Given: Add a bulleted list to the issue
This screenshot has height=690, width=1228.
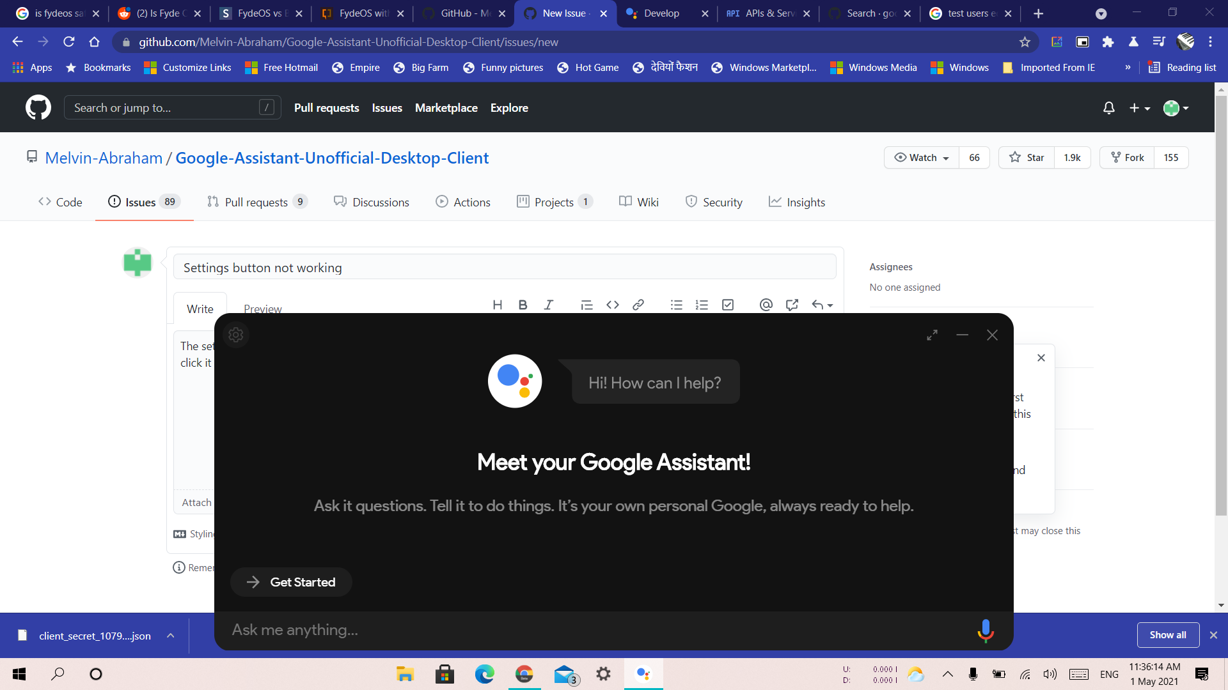Looking at the screenshot, I should (676, 305).
